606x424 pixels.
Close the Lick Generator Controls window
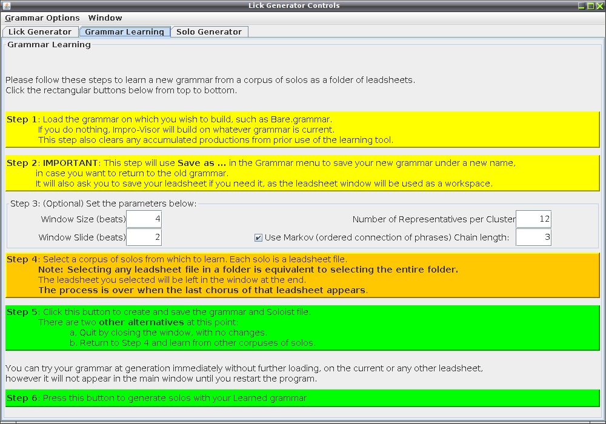point(600,6)
